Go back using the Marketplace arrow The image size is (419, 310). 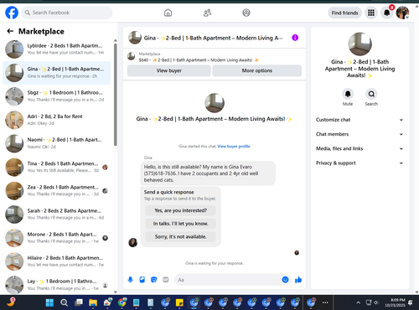tap(10, 31)
